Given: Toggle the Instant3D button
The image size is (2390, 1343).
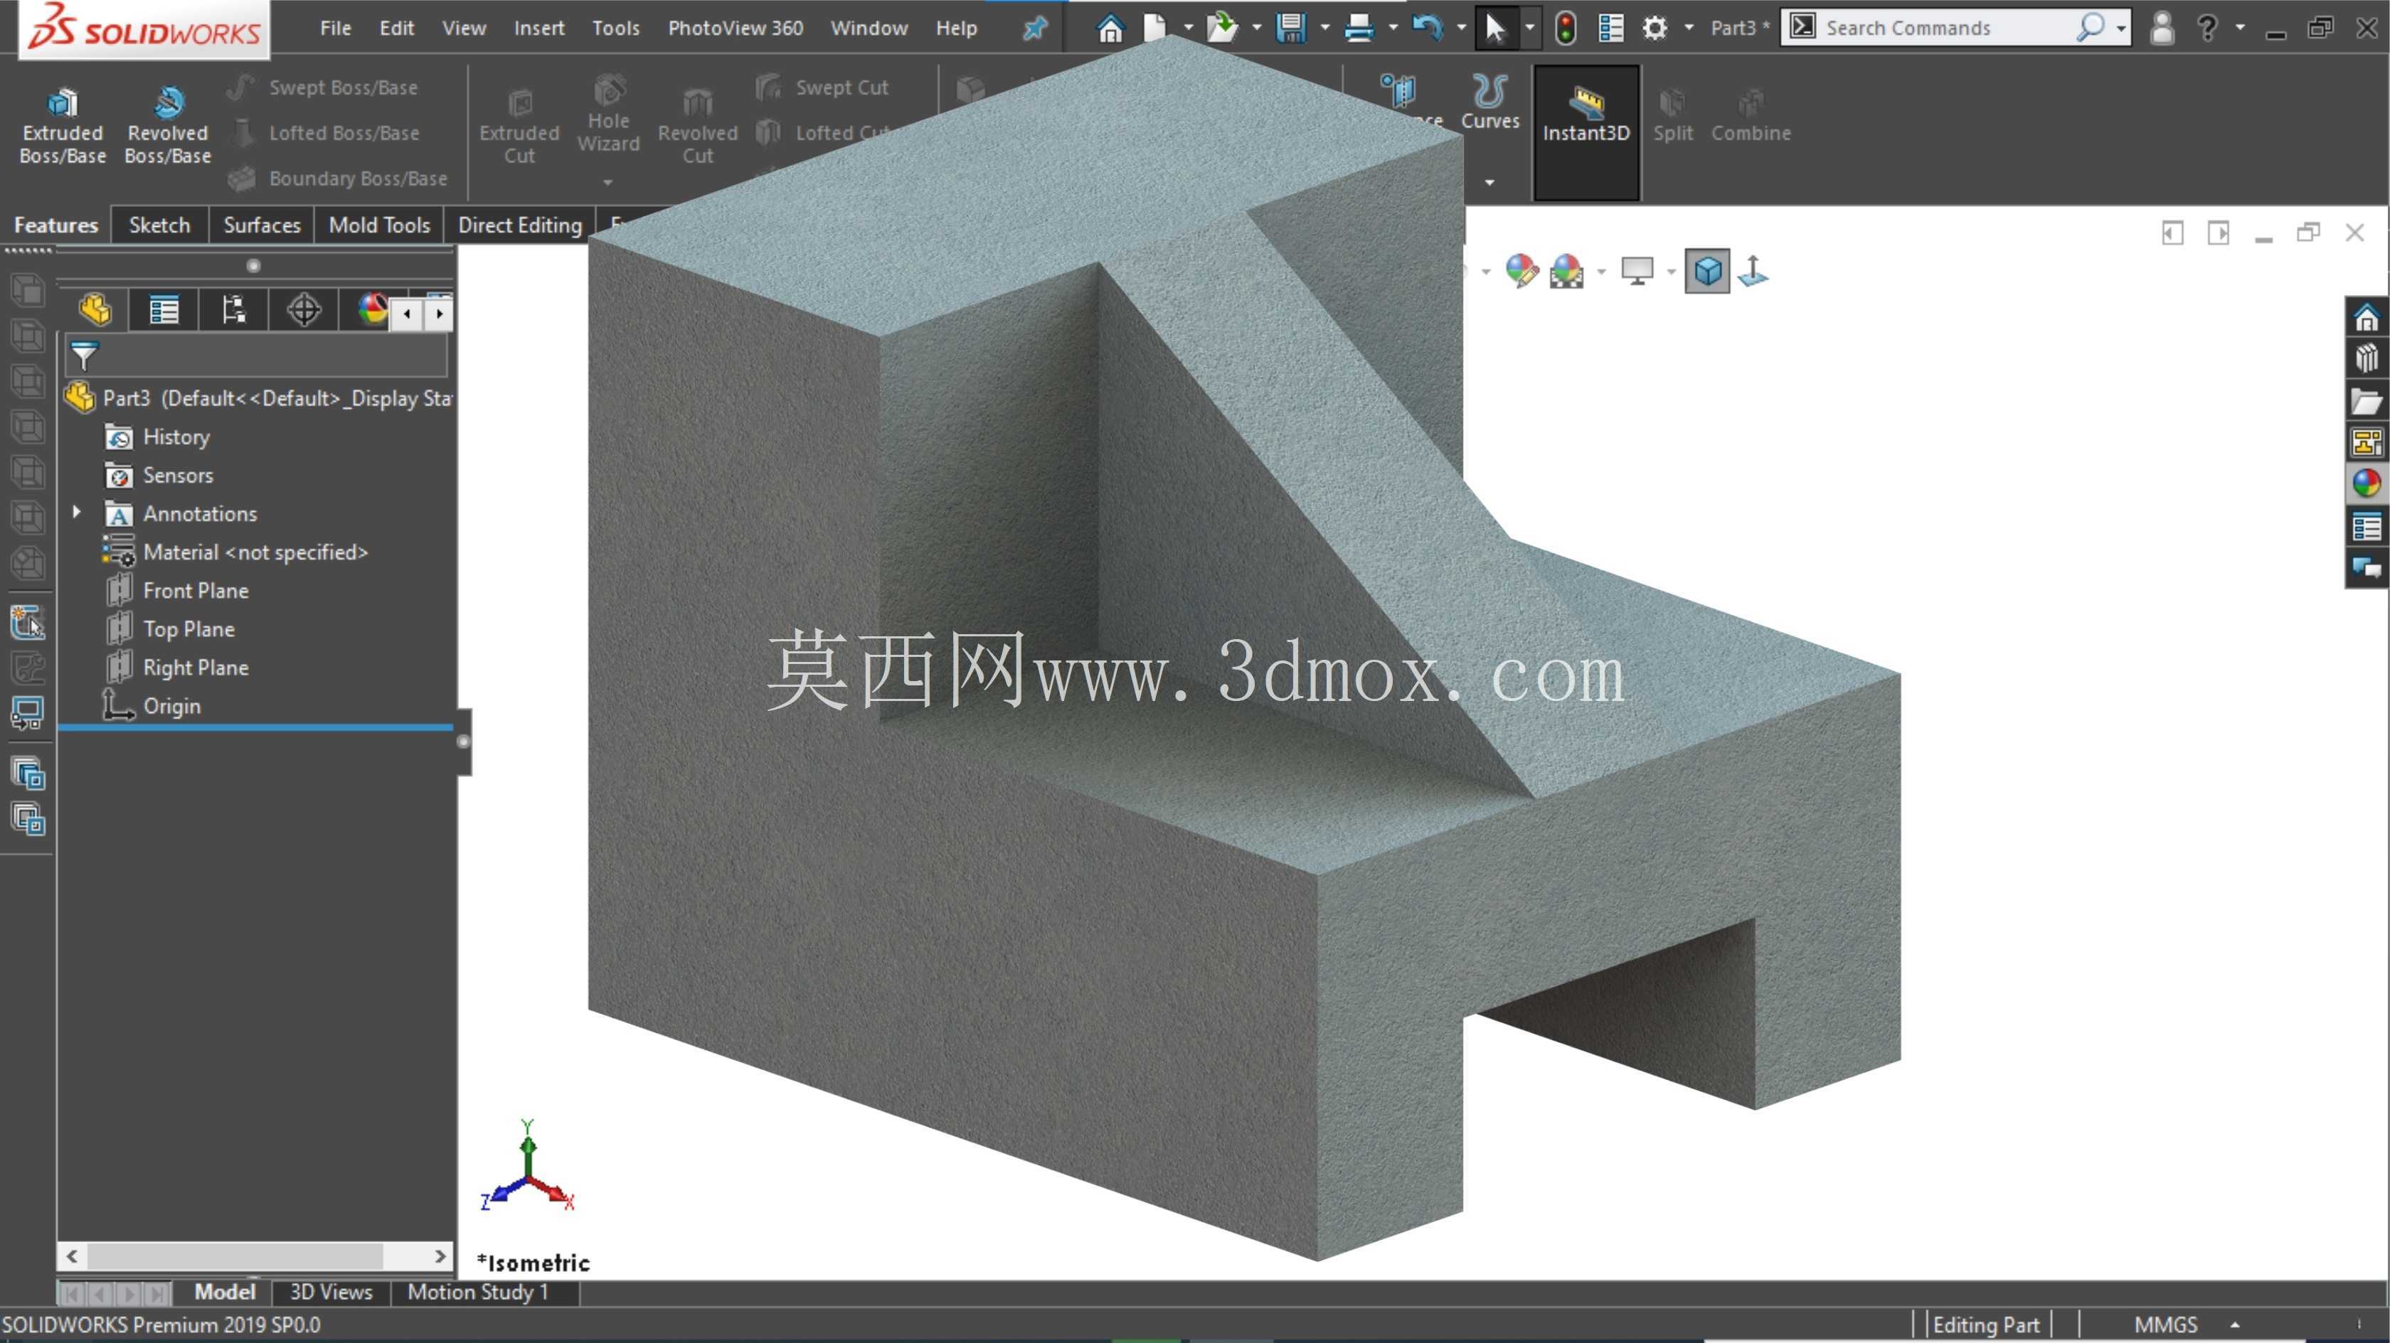Looking at the screenshot, I should click(1586, 132).
